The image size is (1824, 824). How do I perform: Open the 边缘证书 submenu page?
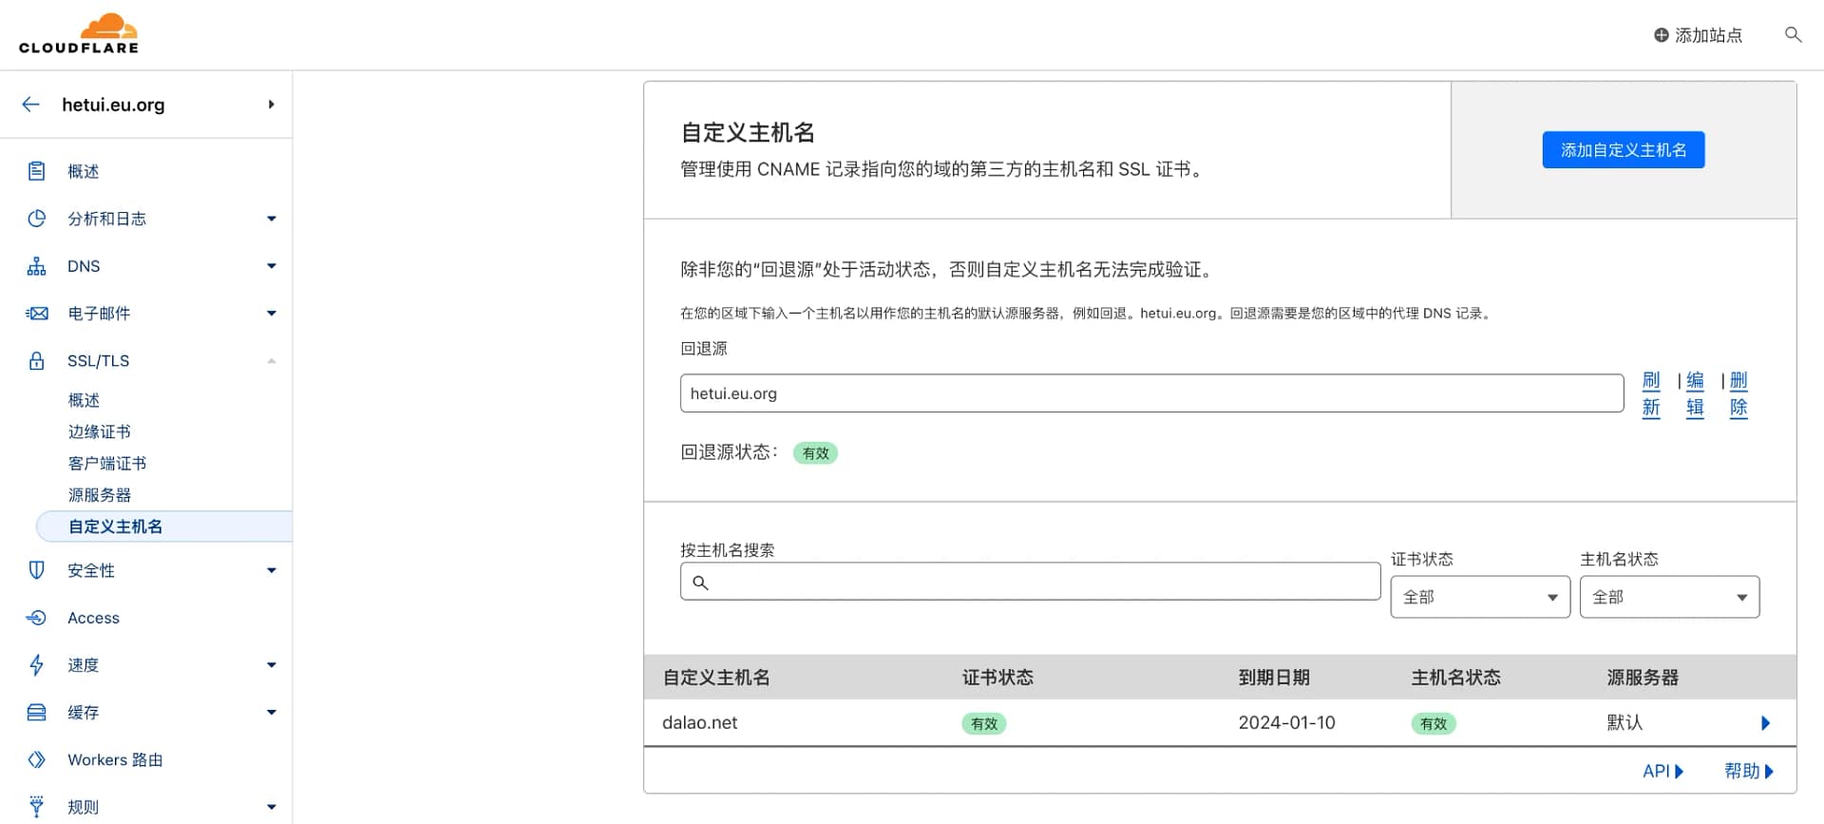tap(99, 431)
